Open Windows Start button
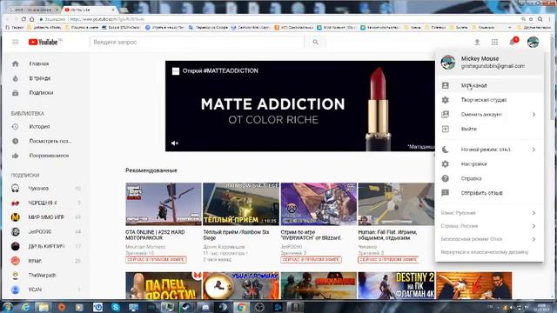The height and width of the screenshot is (313, 557). pyautogui.click(x=8, y=307)
